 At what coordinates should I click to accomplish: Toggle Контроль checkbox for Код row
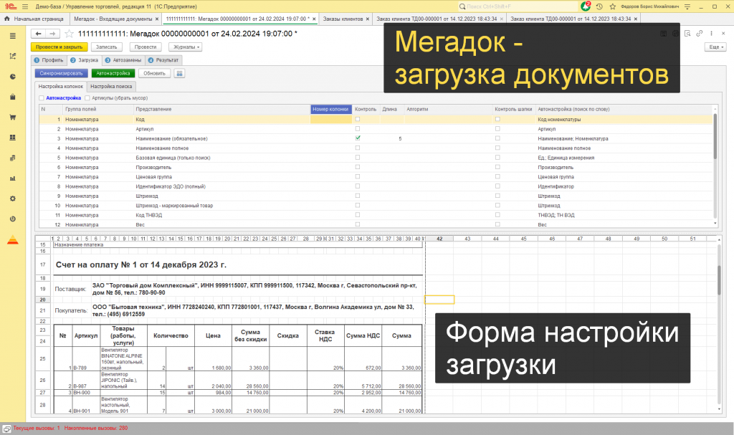pyautogui.click(x=358, y=120)
